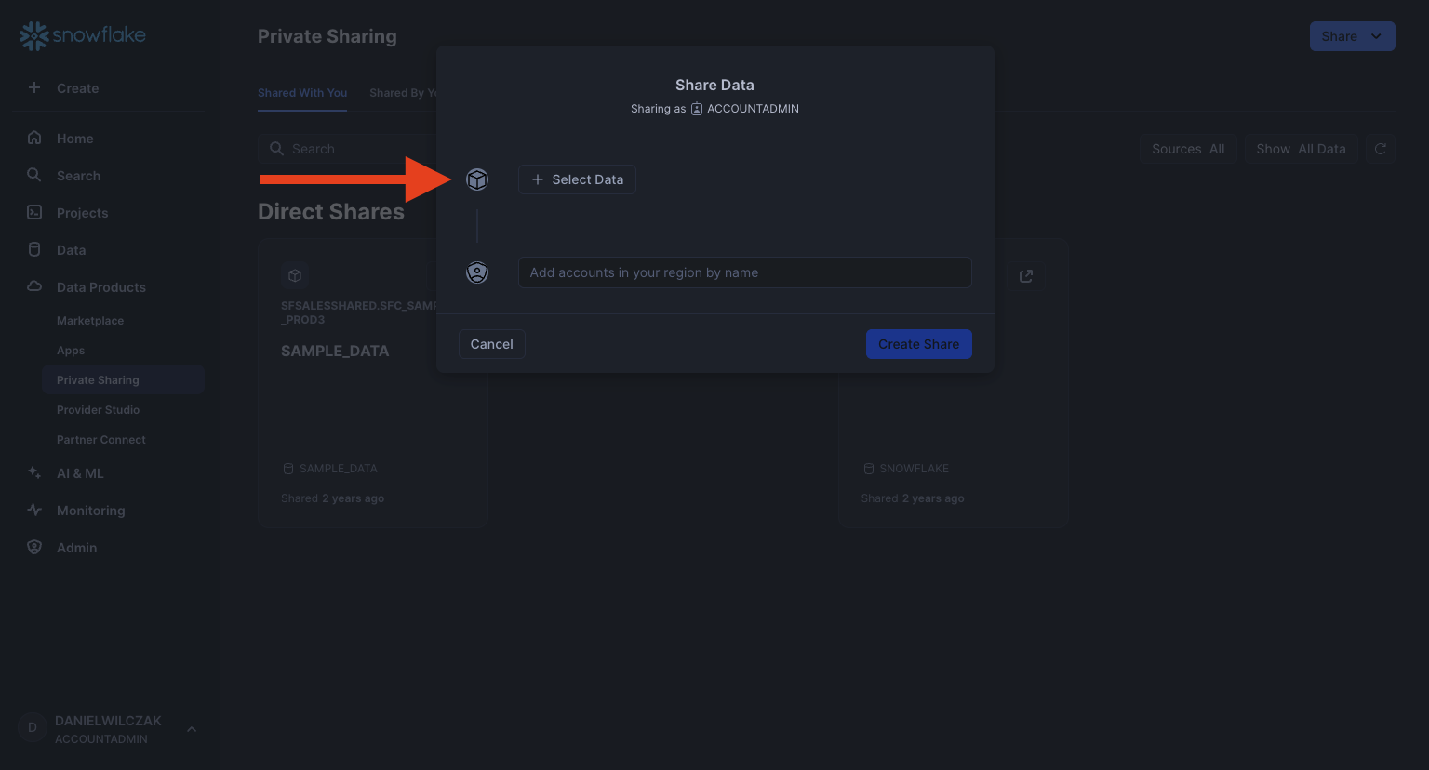Click Cancel in the Share Data dialog
Screen dimensions: 1429x770
tap(491, 344)
